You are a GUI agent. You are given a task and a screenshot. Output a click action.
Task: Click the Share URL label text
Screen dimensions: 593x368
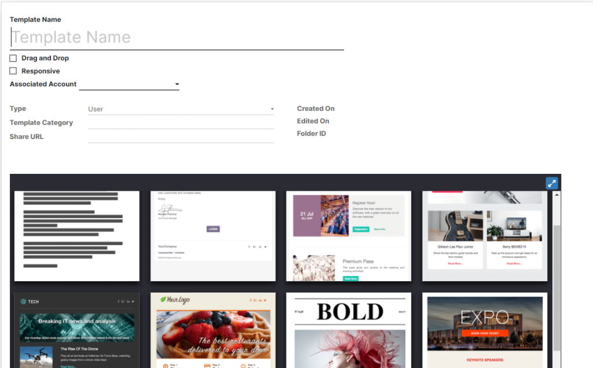tap(27, 137)
